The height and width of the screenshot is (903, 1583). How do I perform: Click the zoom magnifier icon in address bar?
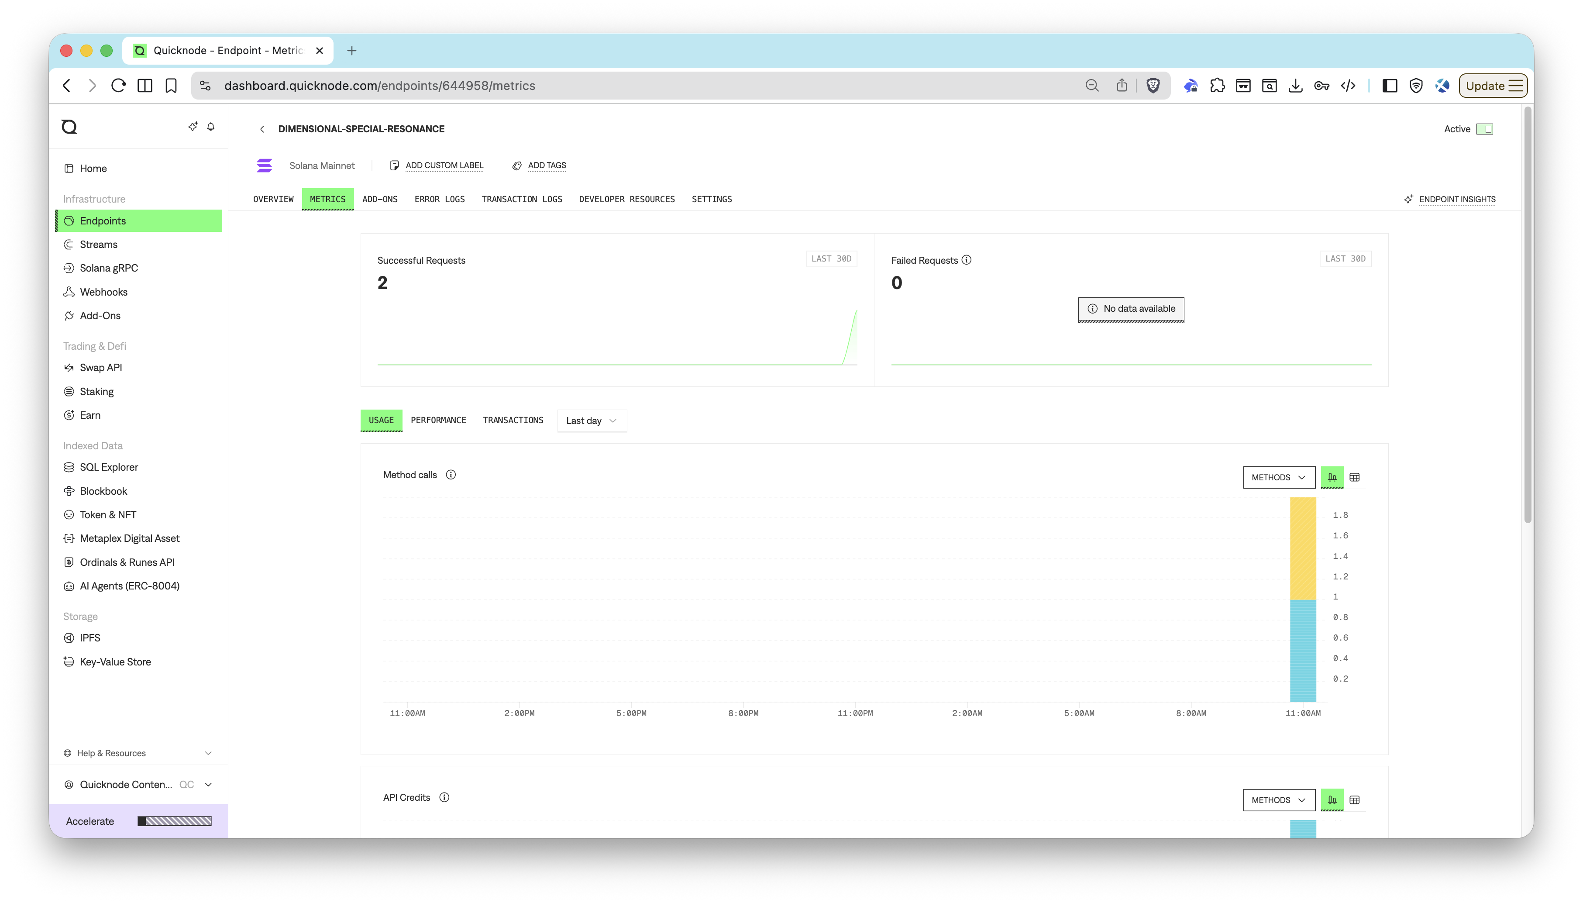pos(1092,86)
